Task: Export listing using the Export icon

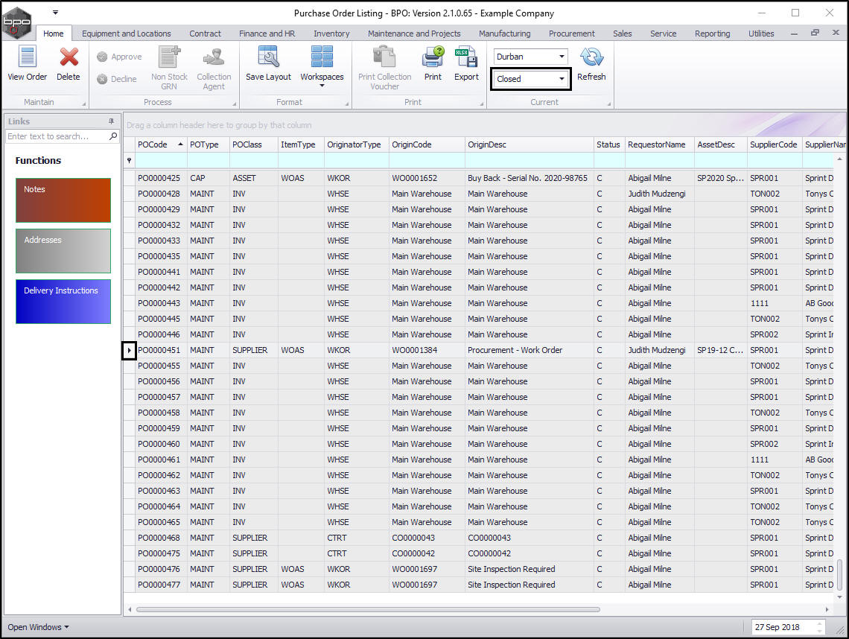Action: (466, 58)
